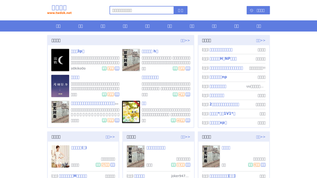Open the sidebar link ending in xp
317x178 pixels.
[218, 123]
